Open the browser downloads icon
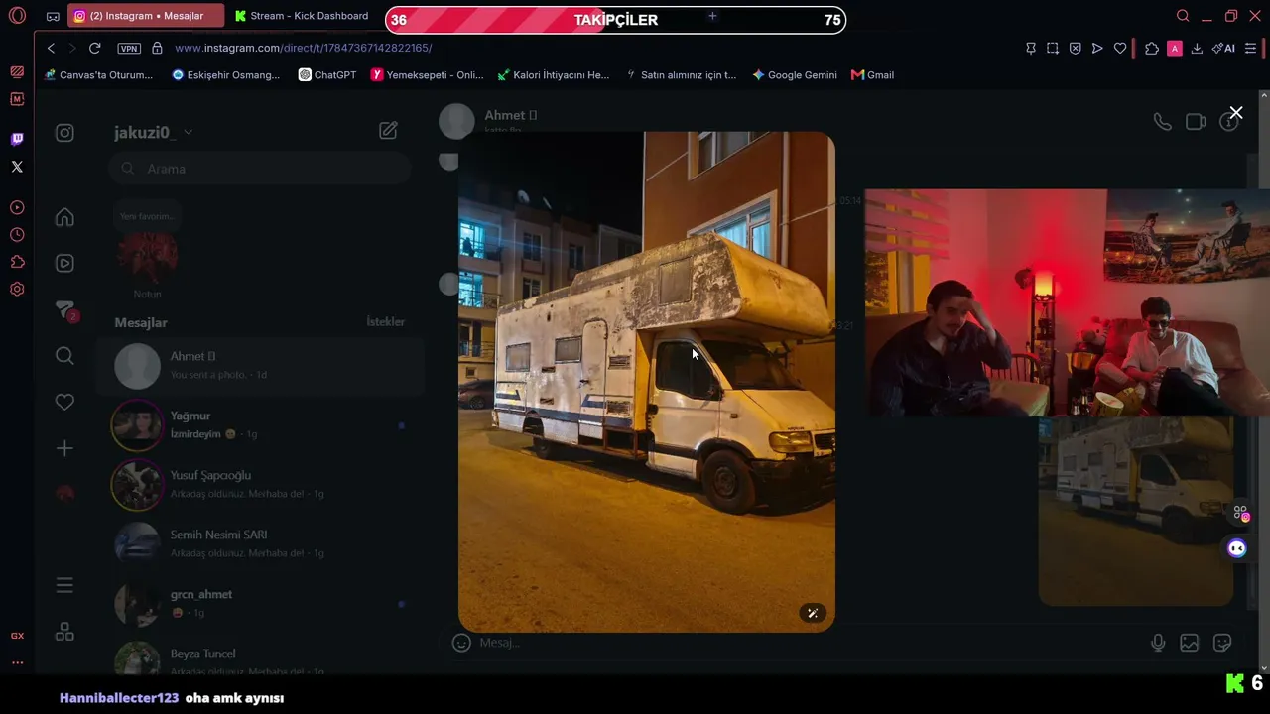 click(1197, 48)
